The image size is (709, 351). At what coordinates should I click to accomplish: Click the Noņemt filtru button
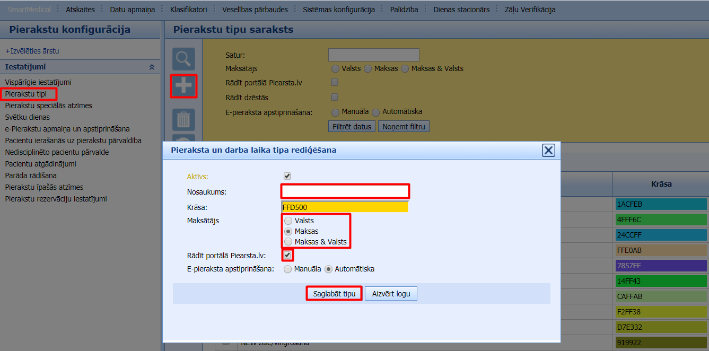click(404, 127)
